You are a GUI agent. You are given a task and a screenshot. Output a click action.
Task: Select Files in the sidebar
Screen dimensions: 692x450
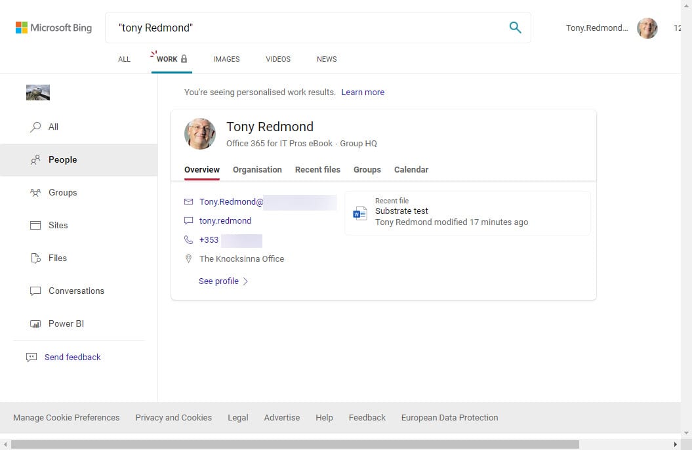tap(79, 258)
